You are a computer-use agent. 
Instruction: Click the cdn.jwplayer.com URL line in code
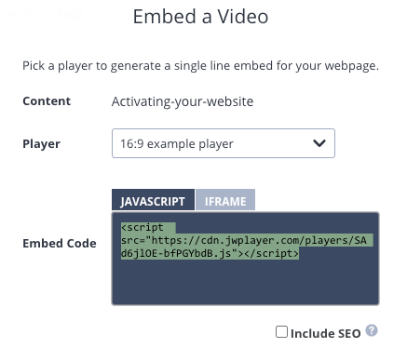click(244, 240)
